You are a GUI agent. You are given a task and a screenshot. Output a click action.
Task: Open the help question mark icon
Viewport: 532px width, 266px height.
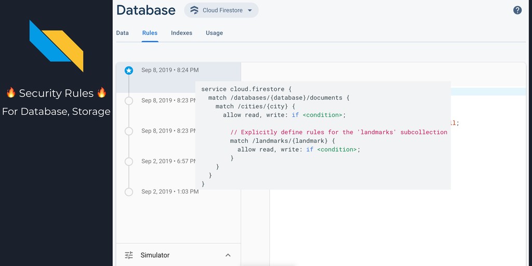pyautogui.click(x=517, y=10)
